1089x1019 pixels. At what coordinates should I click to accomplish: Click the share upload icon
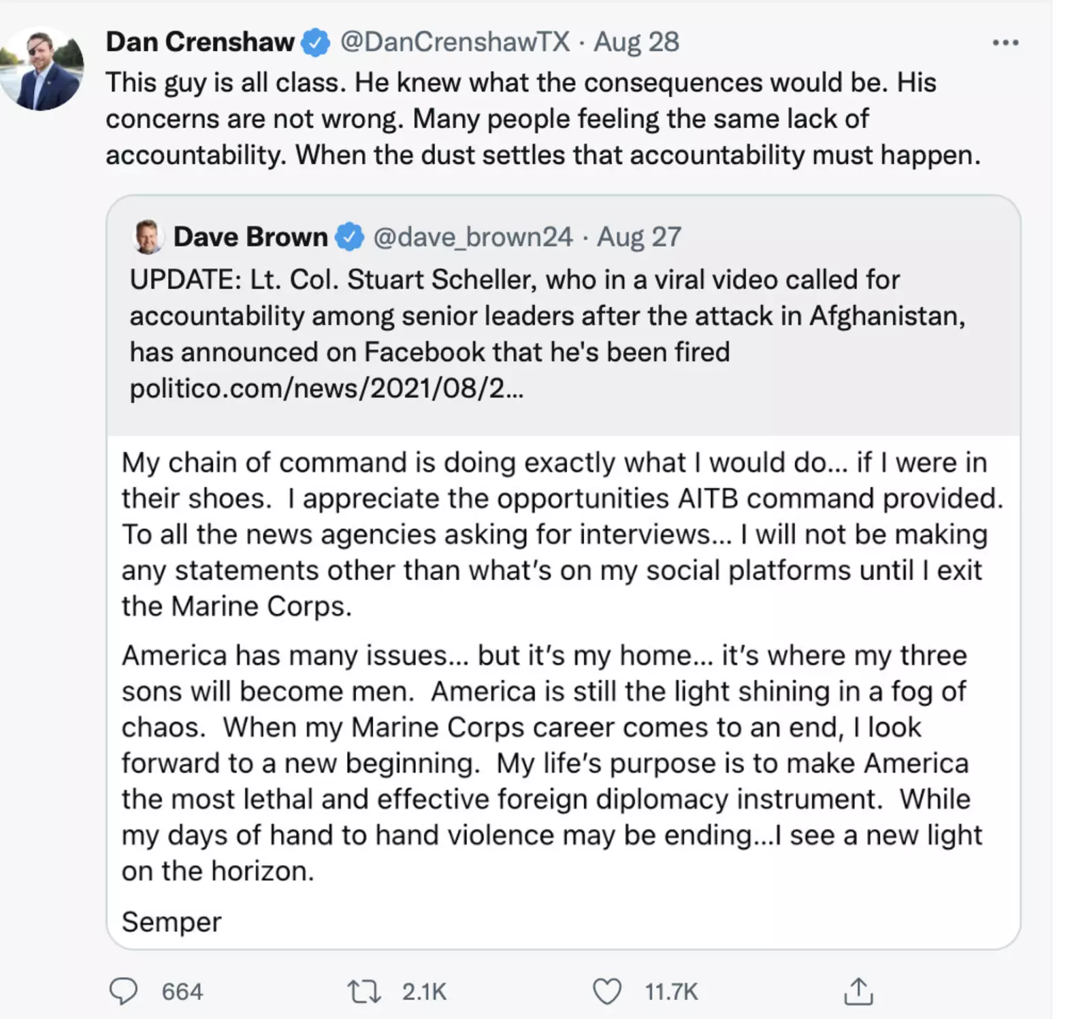[858, 991]
